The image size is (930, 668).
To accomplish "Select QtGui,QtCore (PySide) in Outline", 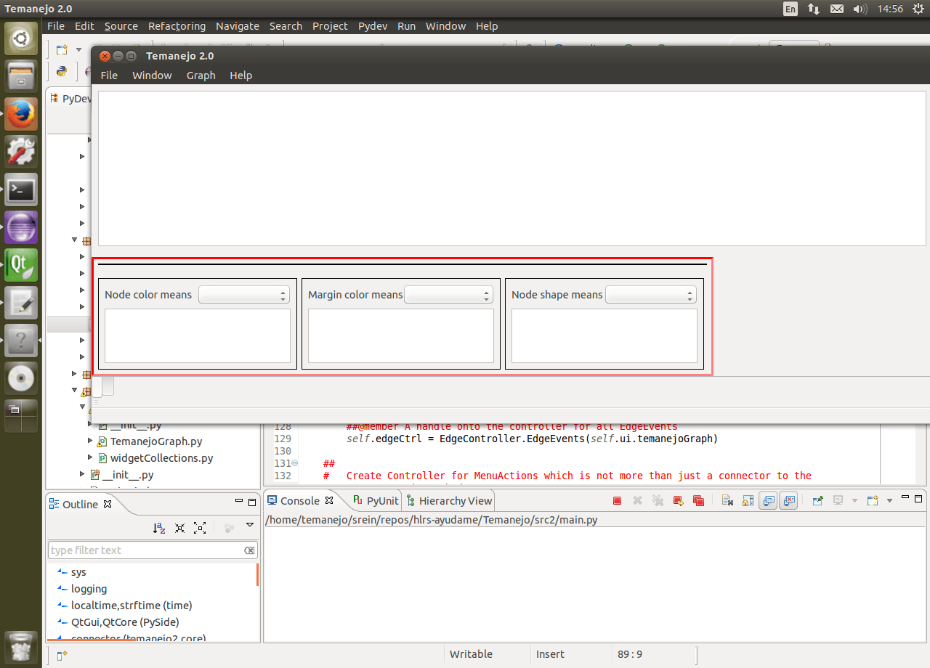I will click(125, 622).
